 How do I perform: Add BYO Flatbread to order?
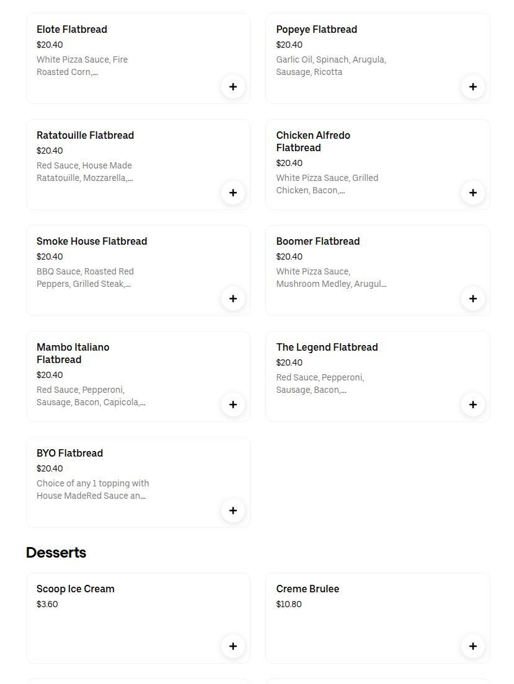coord(233,511)
